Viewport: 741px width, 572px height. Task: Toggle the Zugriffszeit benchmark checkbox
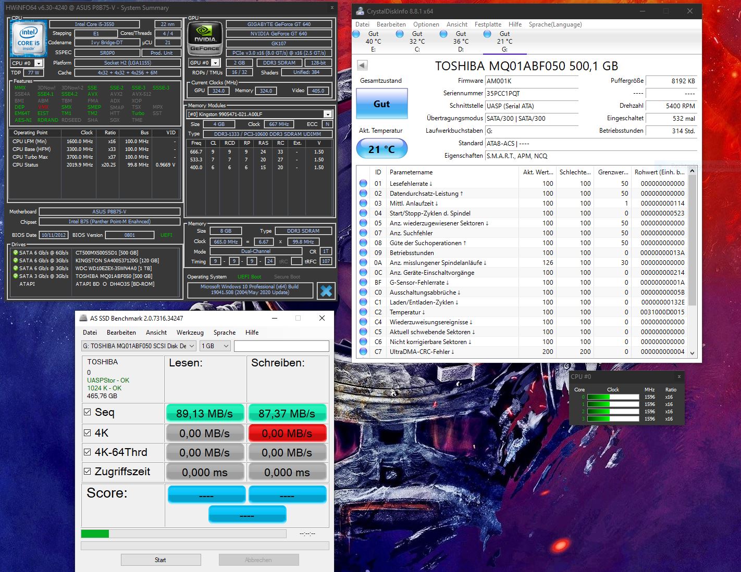tap(88, 472)
